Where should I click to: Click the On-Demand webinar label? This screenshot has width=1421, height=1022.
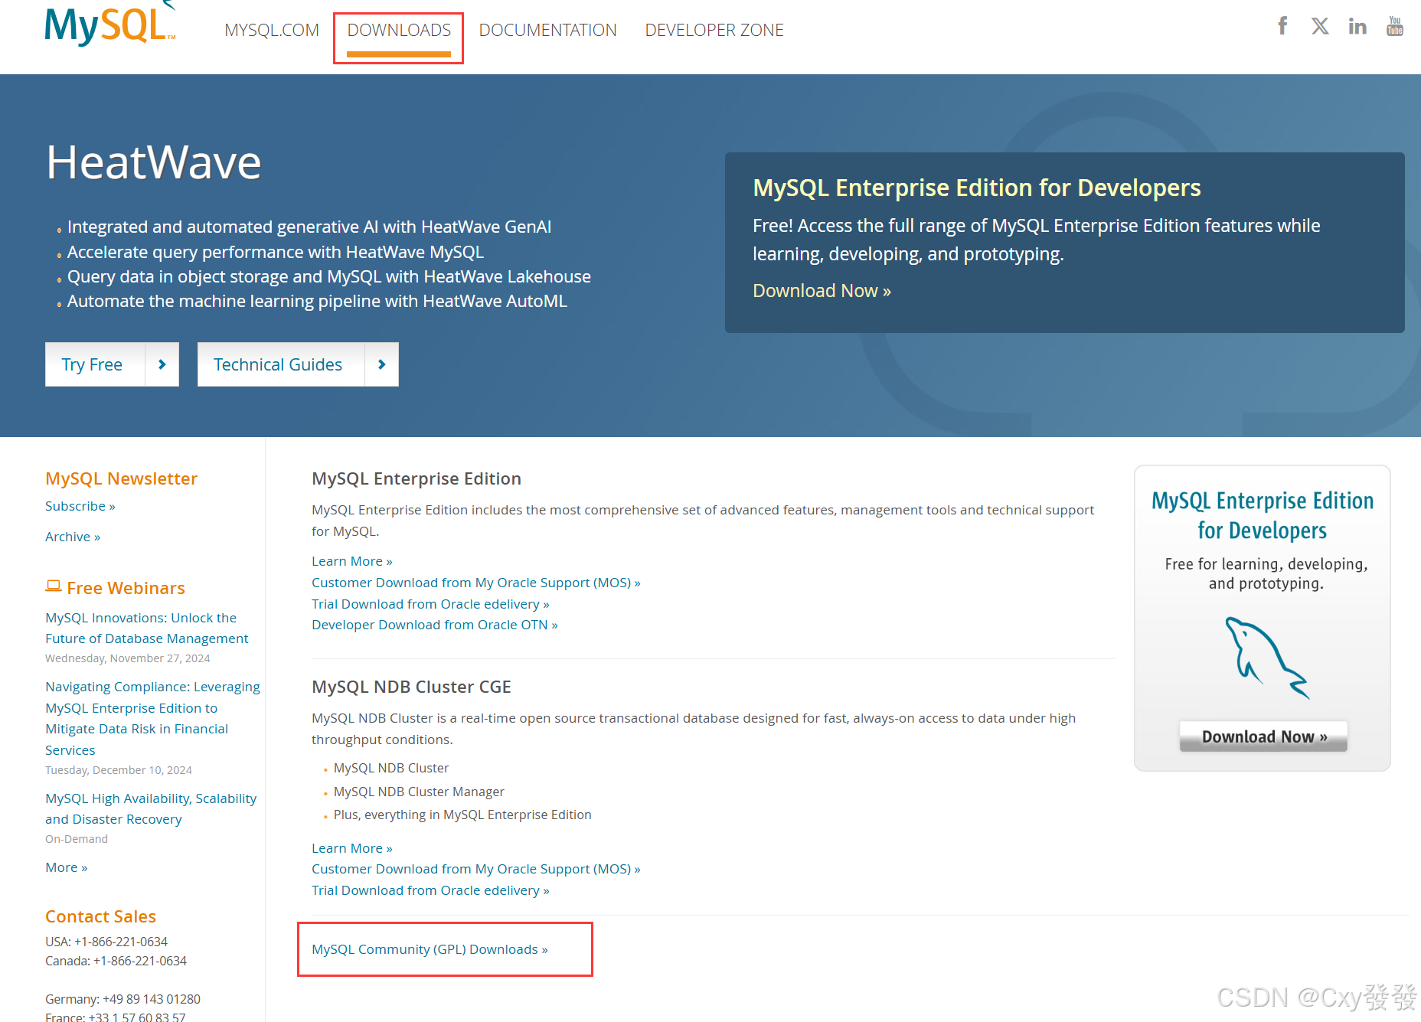[x=77, y=839]
